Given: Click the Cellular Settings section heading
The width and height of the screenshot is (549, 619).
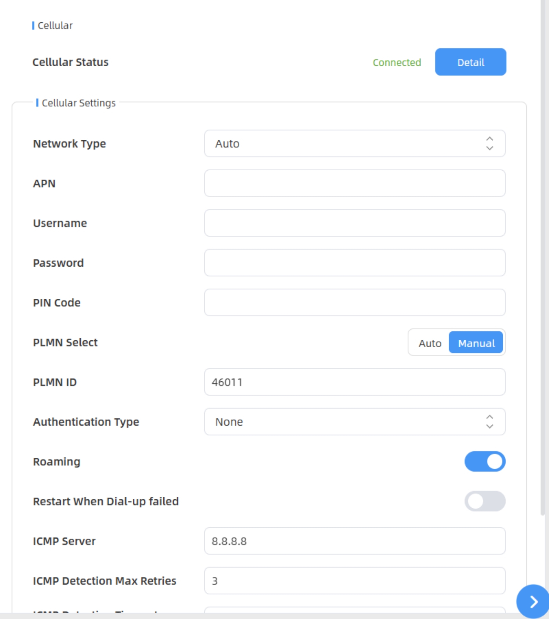Looking at the screenshot, I should click(x=78, y=103).
